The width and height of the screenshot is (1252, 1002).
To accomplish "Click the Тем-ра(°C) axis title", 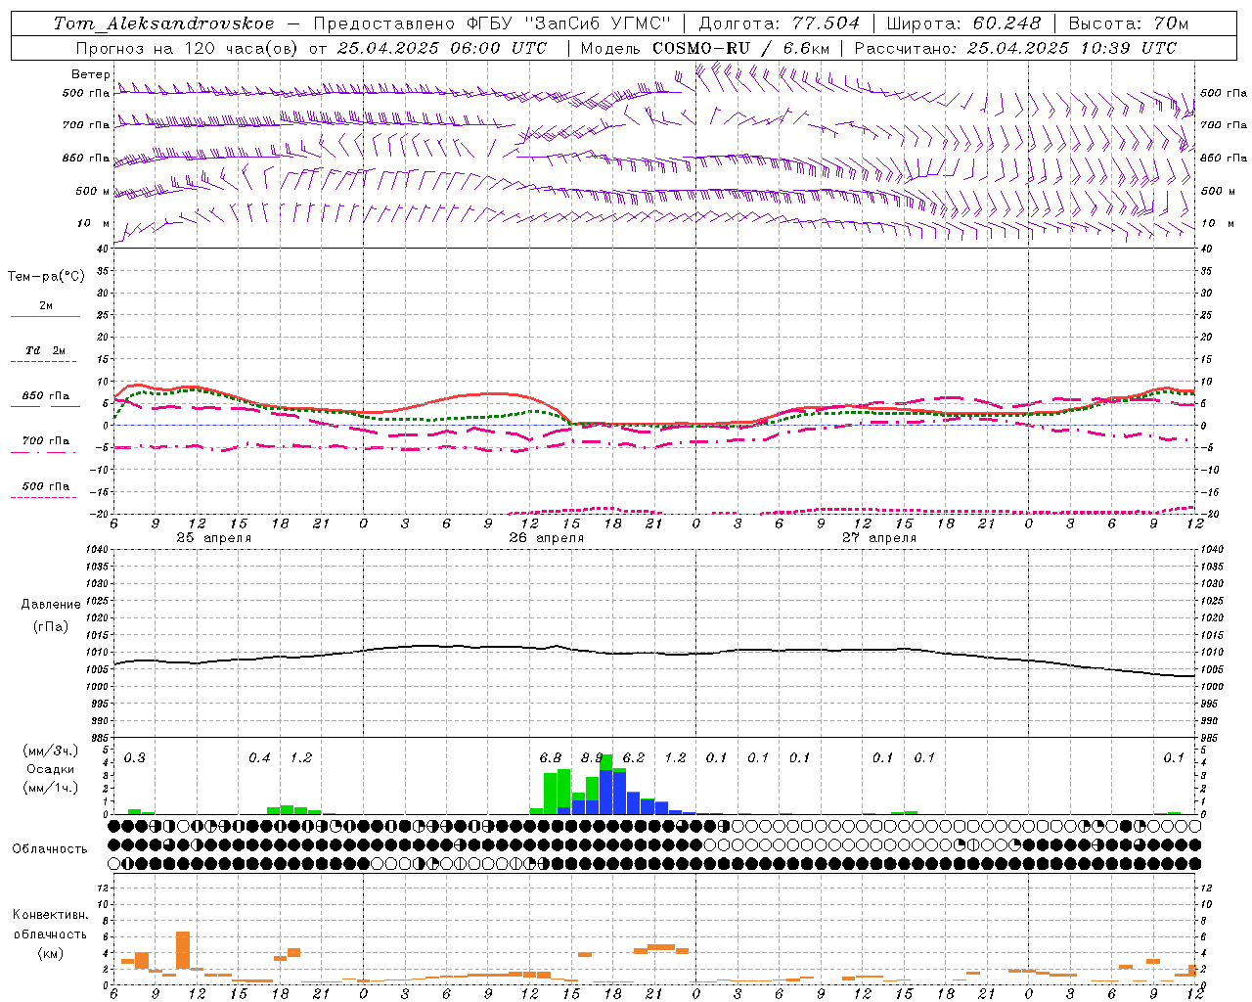I will pos(46,277).
